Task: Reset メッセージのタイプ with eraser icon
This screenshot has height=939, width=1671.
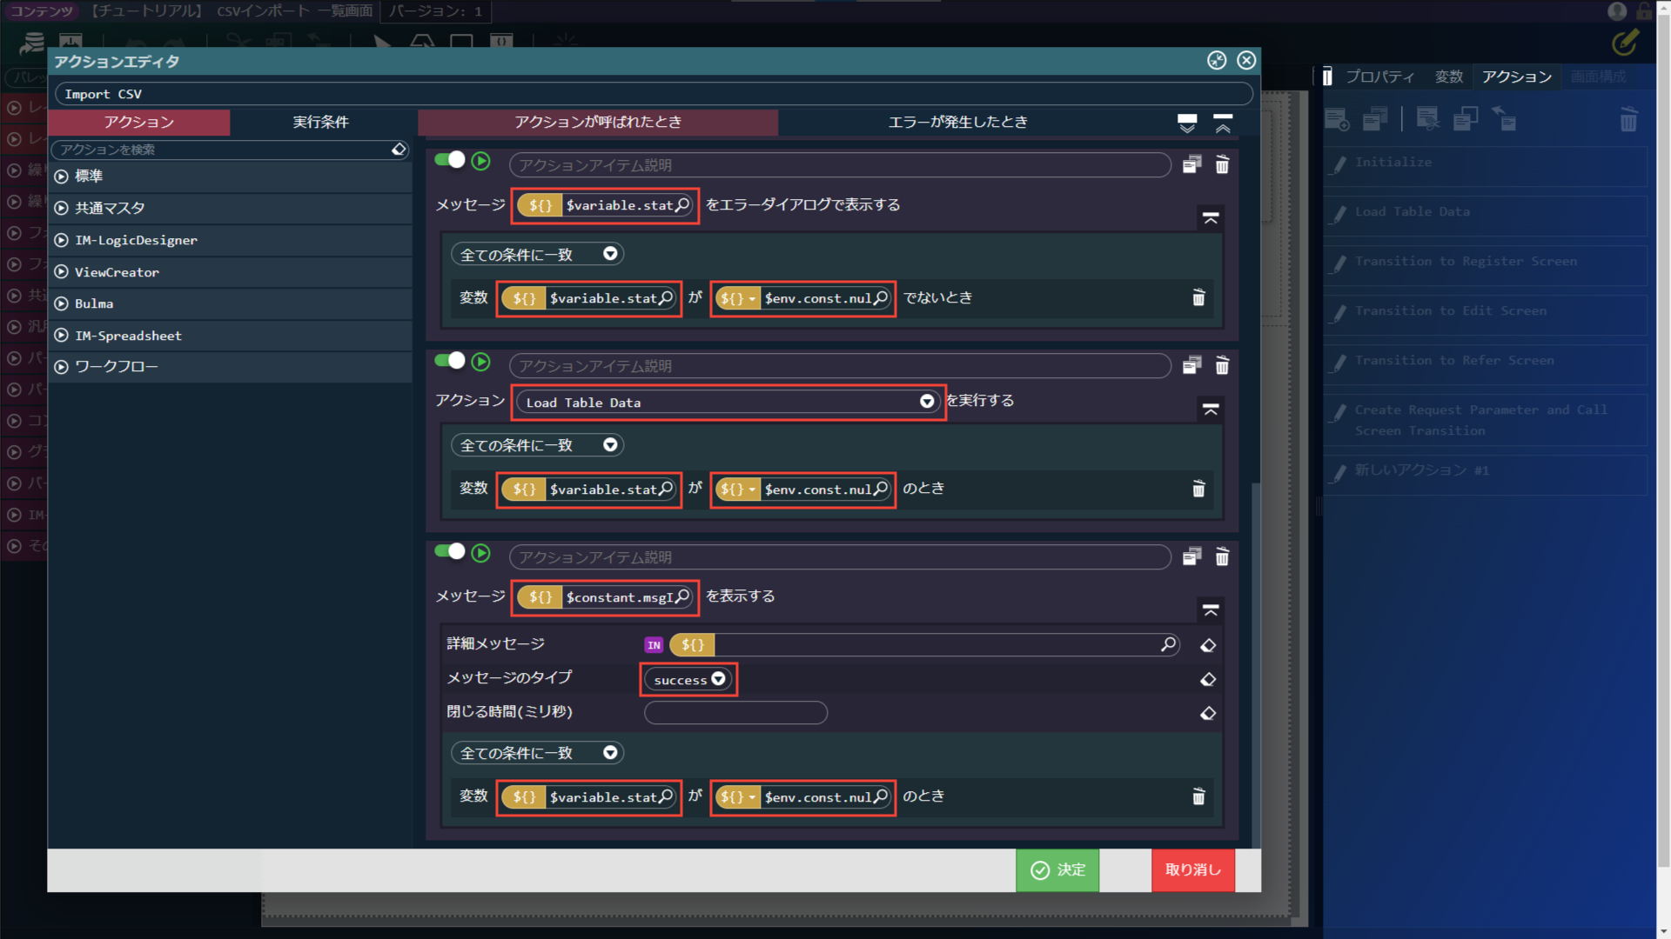Action: [x=1208, y=679]
